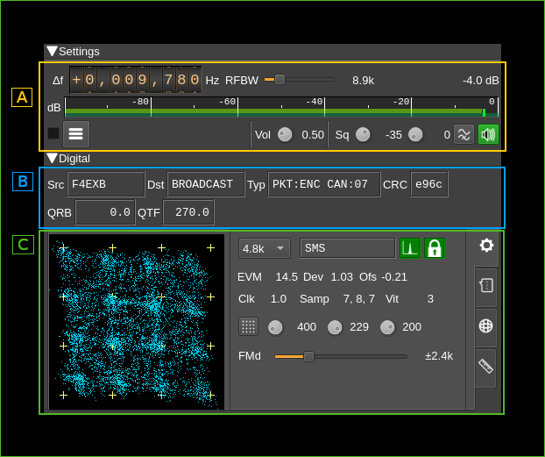Toggle the green padlock lock button
The height and width of the screenshot is (457, 545).
[x=435, y=248]
